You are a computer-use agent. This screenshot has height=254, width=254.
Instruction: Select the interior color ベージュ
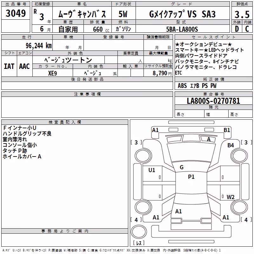[93, 73]
